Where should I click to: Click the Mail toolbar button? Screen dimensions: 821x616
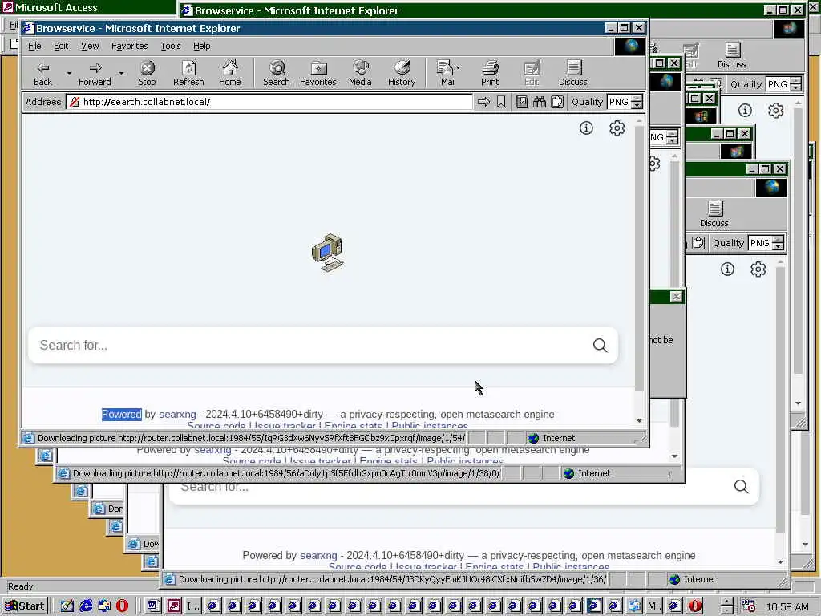point(446,73)
